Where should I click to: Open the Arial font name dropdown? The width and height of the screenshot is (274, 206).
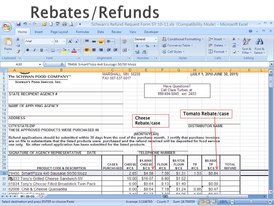[x=52, y=41]
